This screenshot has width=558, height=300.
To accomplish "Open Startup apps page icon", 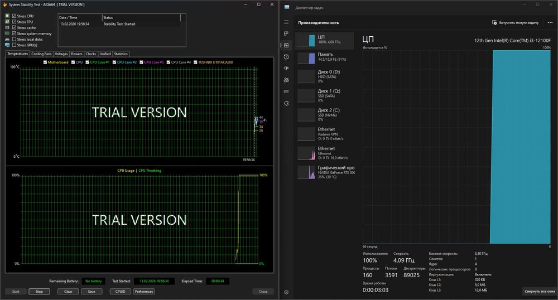I will pos(286,69).
